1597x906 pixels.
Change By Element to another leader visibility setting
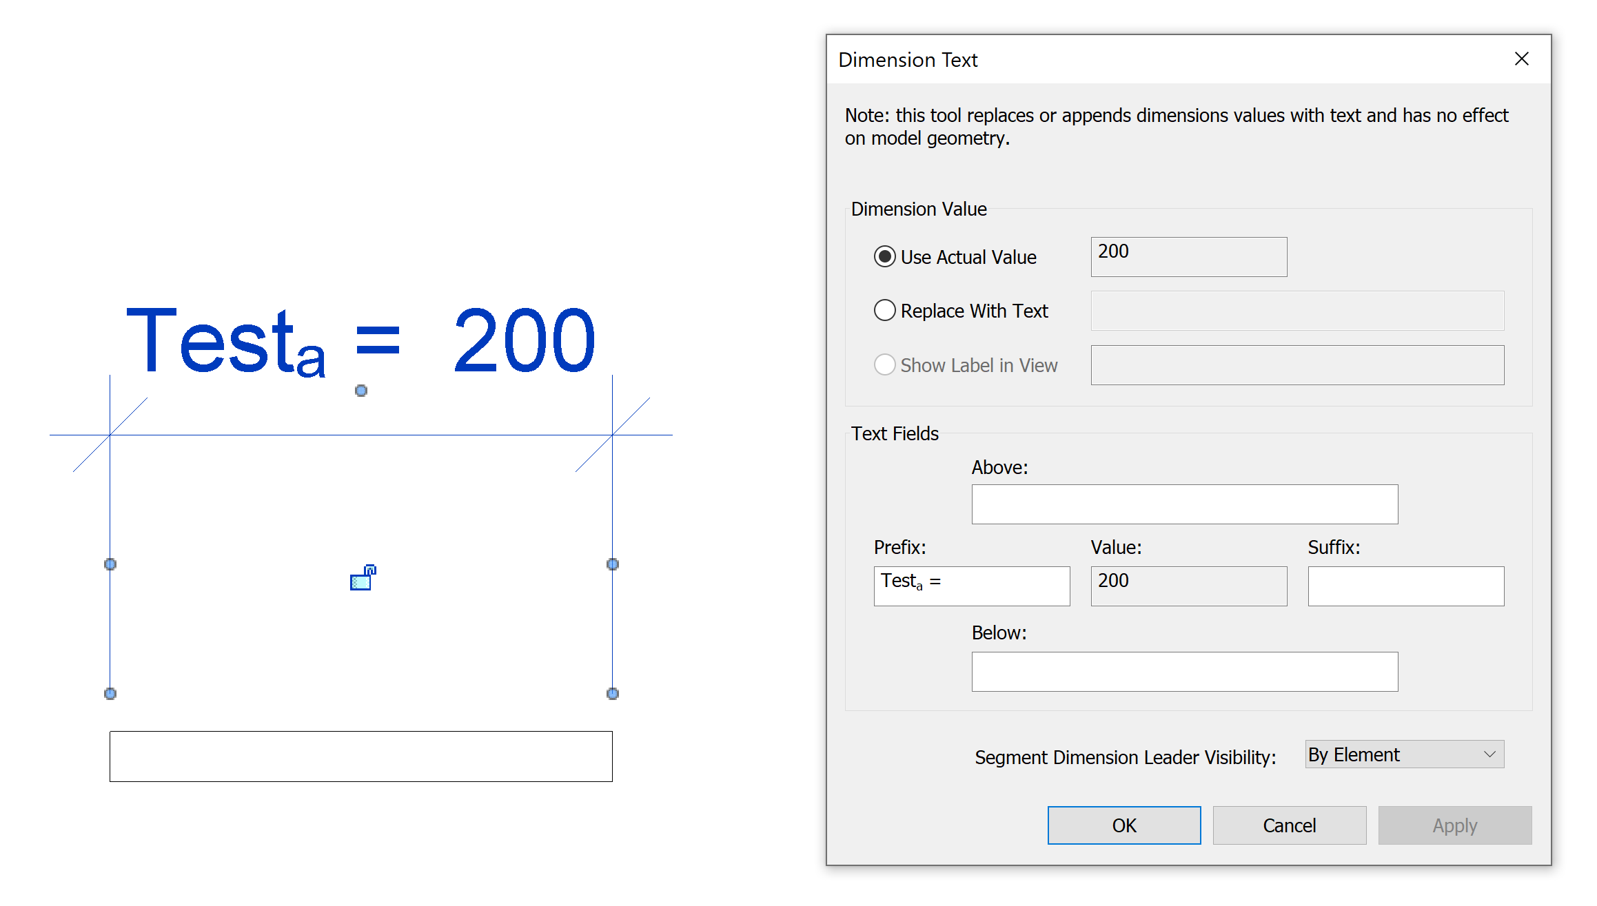[x=1404, y=754]
